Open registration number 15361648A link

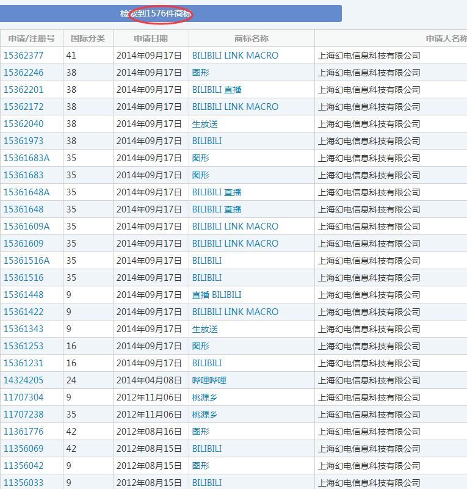click(x=26, y=192)
